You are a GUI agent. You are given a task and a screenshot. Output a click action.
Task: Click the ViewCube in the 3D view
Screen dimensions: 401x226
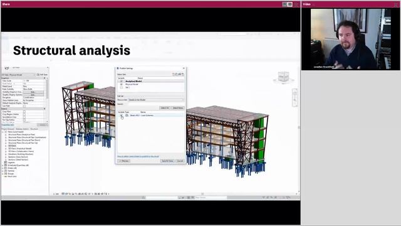pos(283,77)
